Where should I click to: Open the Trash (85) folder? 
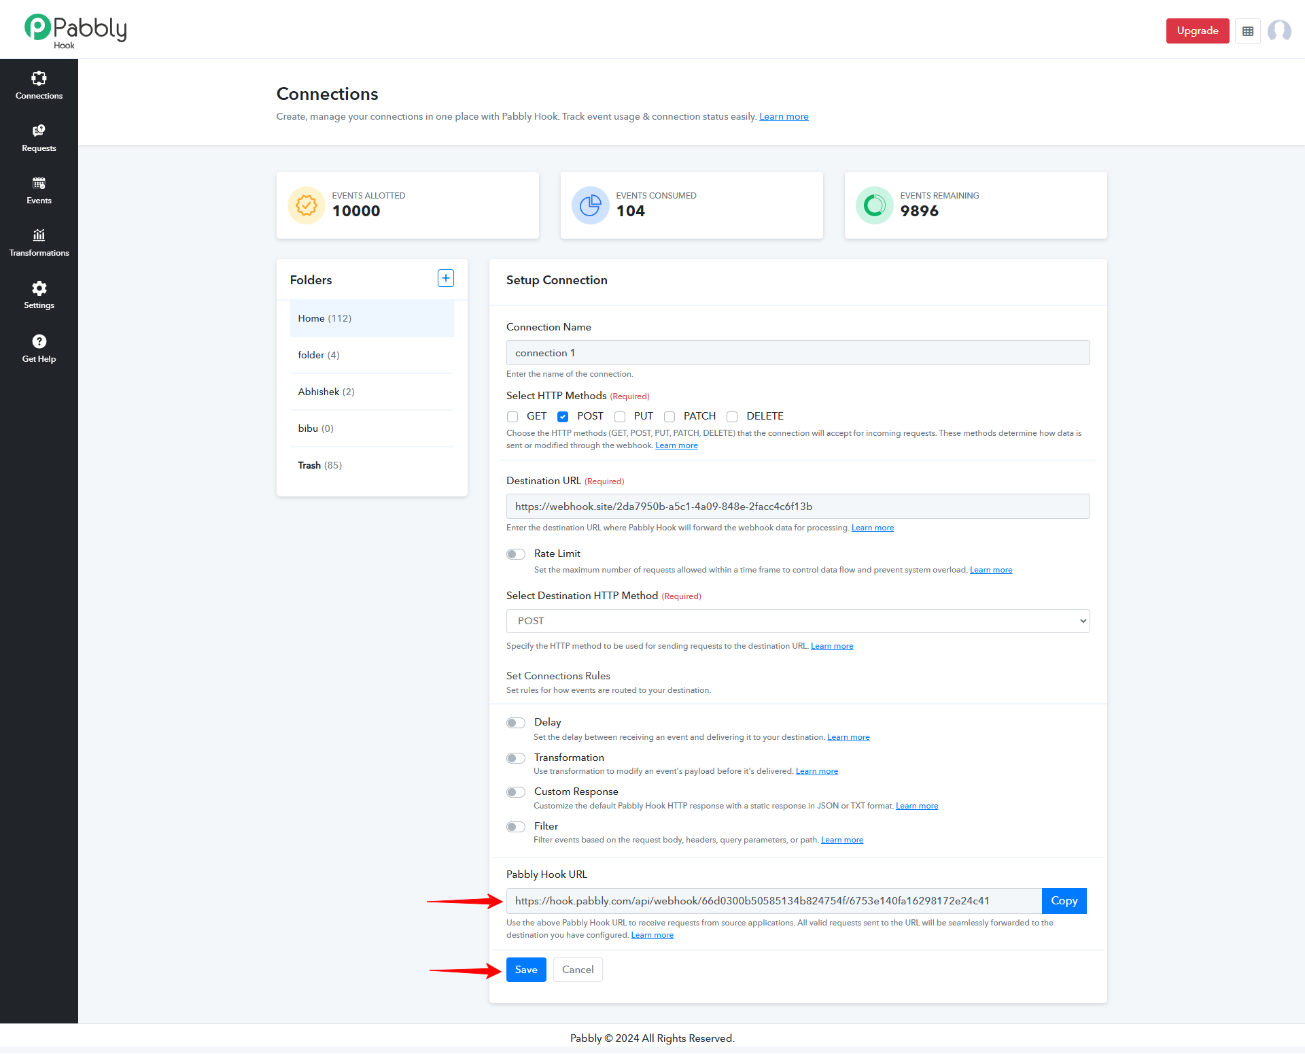(372, 465)
